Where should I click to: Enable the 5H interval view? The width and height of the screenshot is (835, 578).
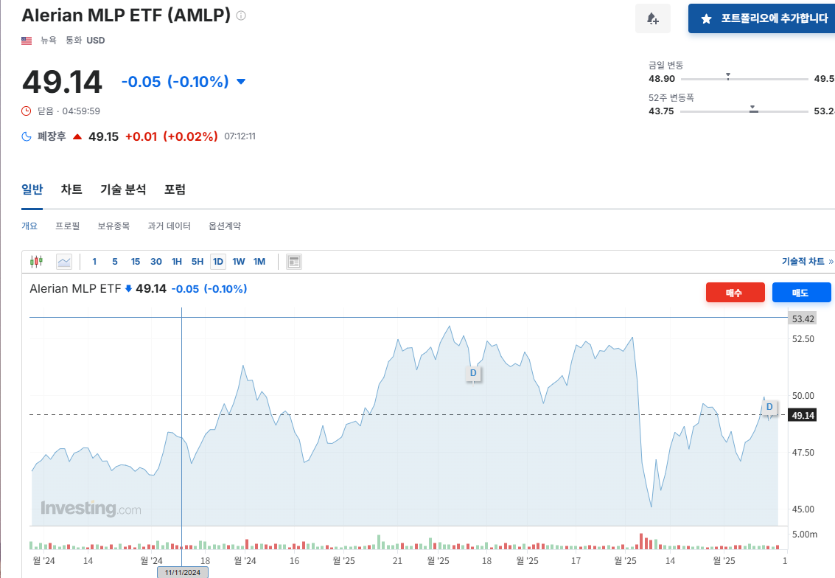coord(196,261)
